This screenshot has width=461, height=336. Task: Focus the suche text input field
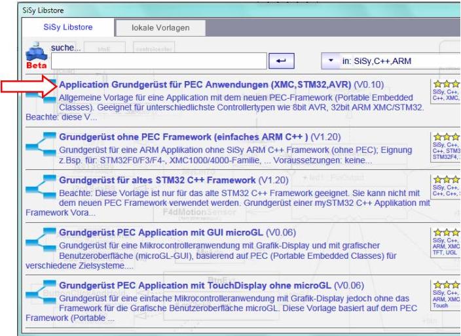[x=160, y=61]
